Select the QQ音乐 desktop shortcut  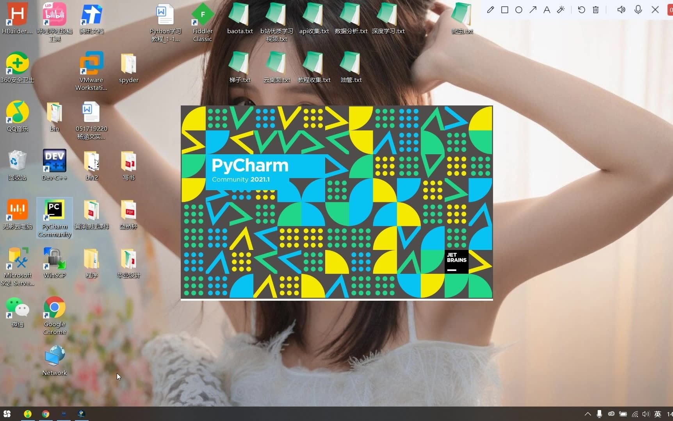(x=17, y=116)
